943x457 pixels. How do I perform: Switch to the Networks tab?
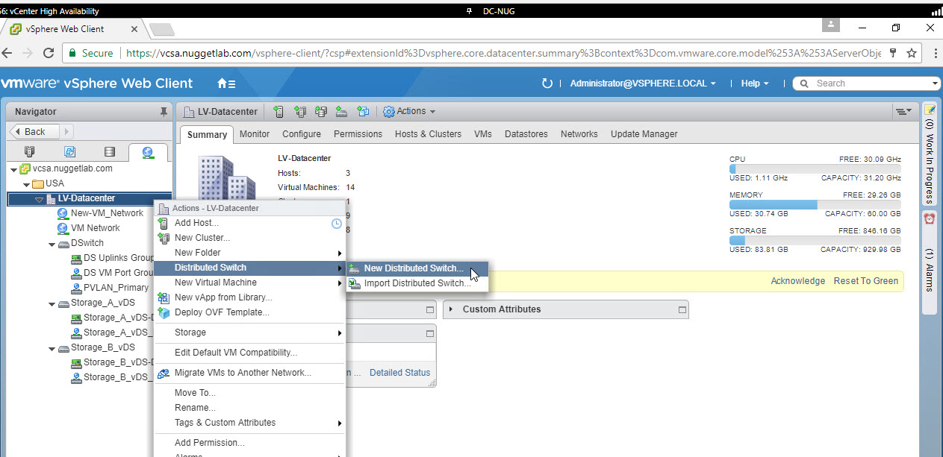coord(579,134)
